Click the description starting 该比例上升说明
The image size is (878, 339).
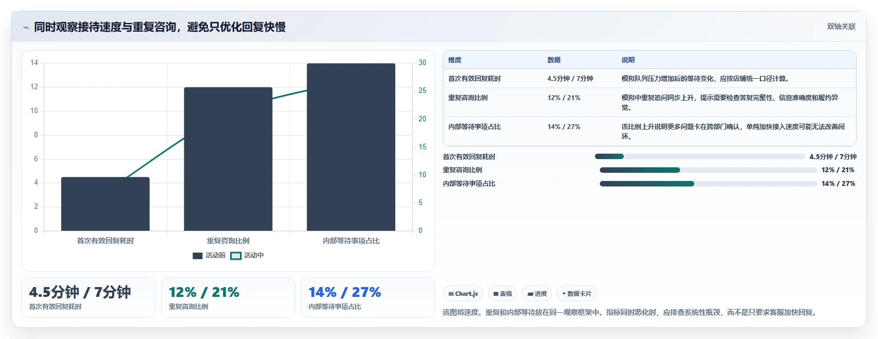point(733,132)
